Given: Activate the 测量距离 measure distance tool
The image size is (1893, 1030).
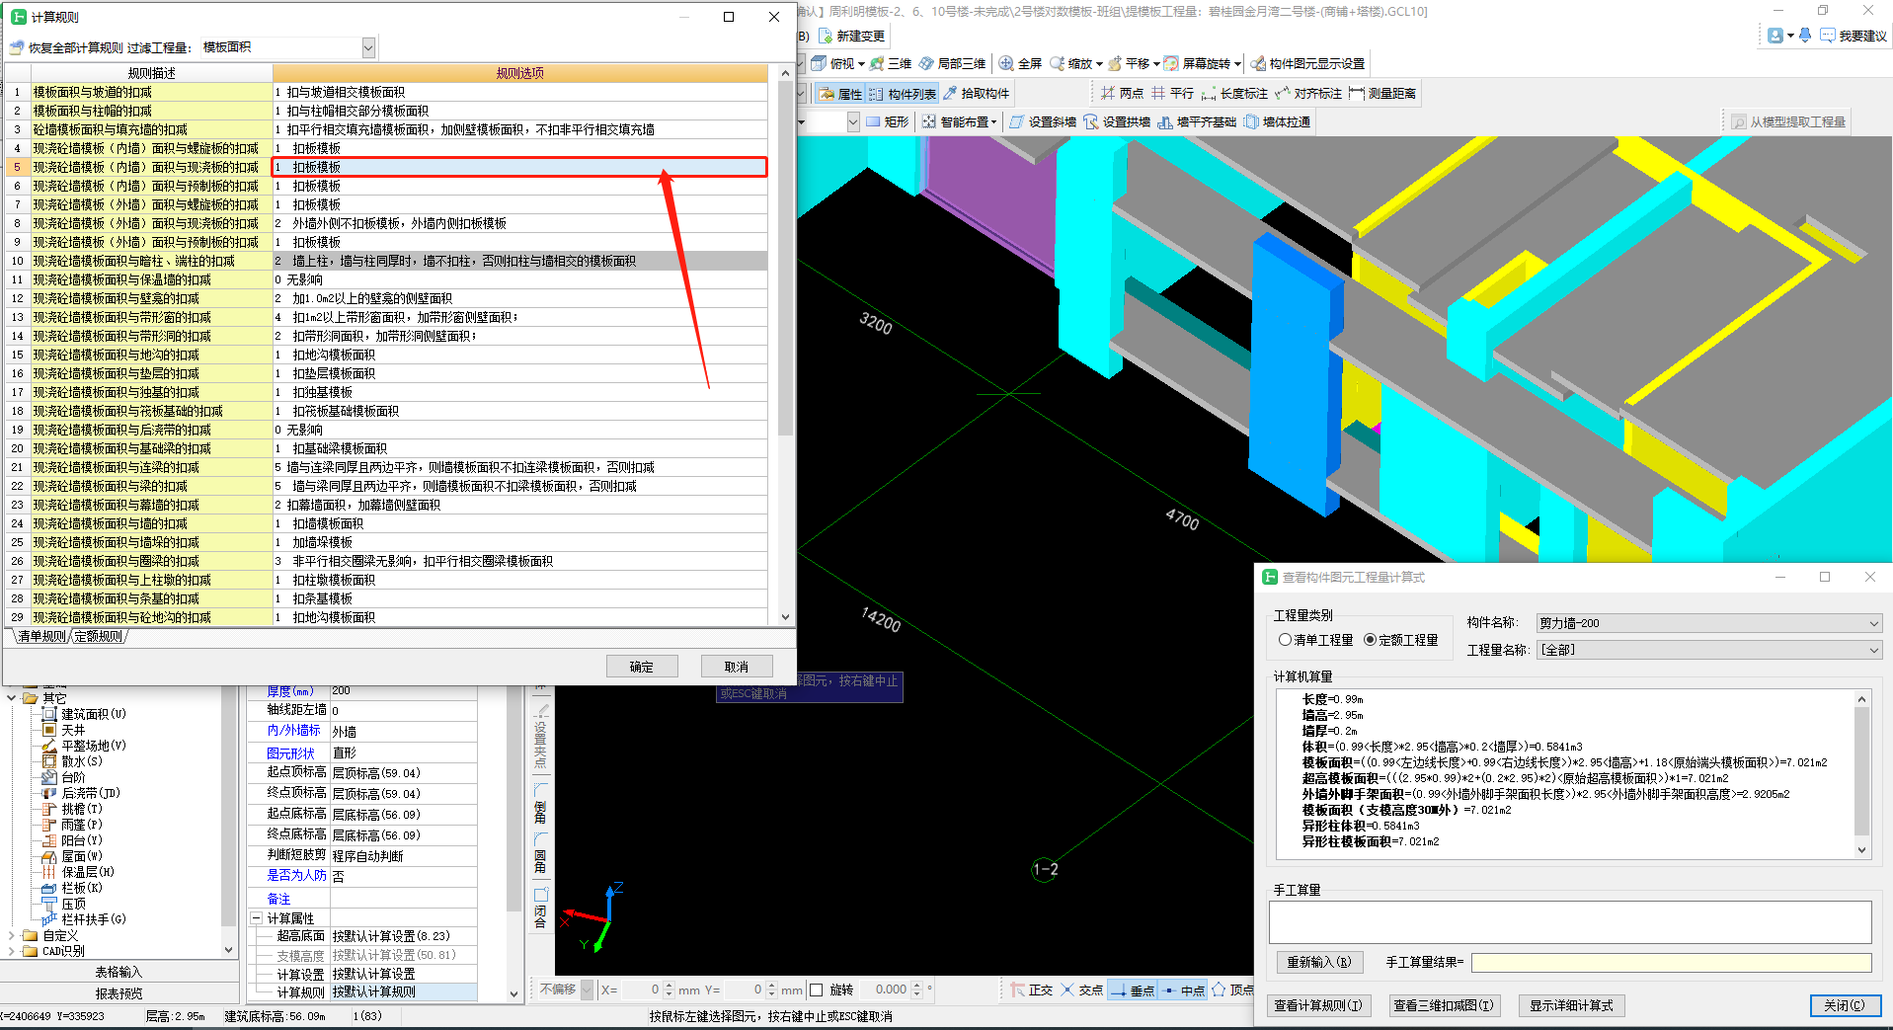Looking at the screenshot, I should (1382, 93).
